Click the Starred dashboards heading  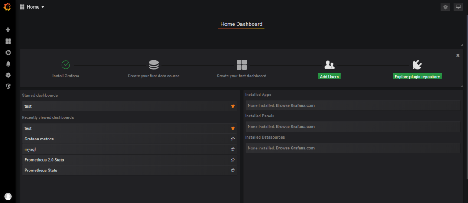[40, 95]
